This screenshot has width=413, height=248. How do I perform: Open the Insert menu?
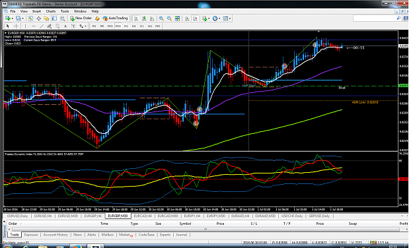pyautogui.click(x=36, y=11)
